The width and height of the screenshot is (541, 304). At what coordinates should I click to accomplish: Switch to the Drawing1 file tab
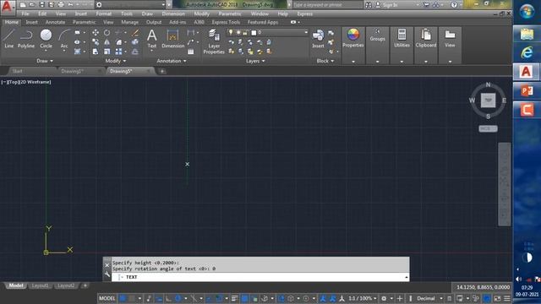[x=73, y=71]
